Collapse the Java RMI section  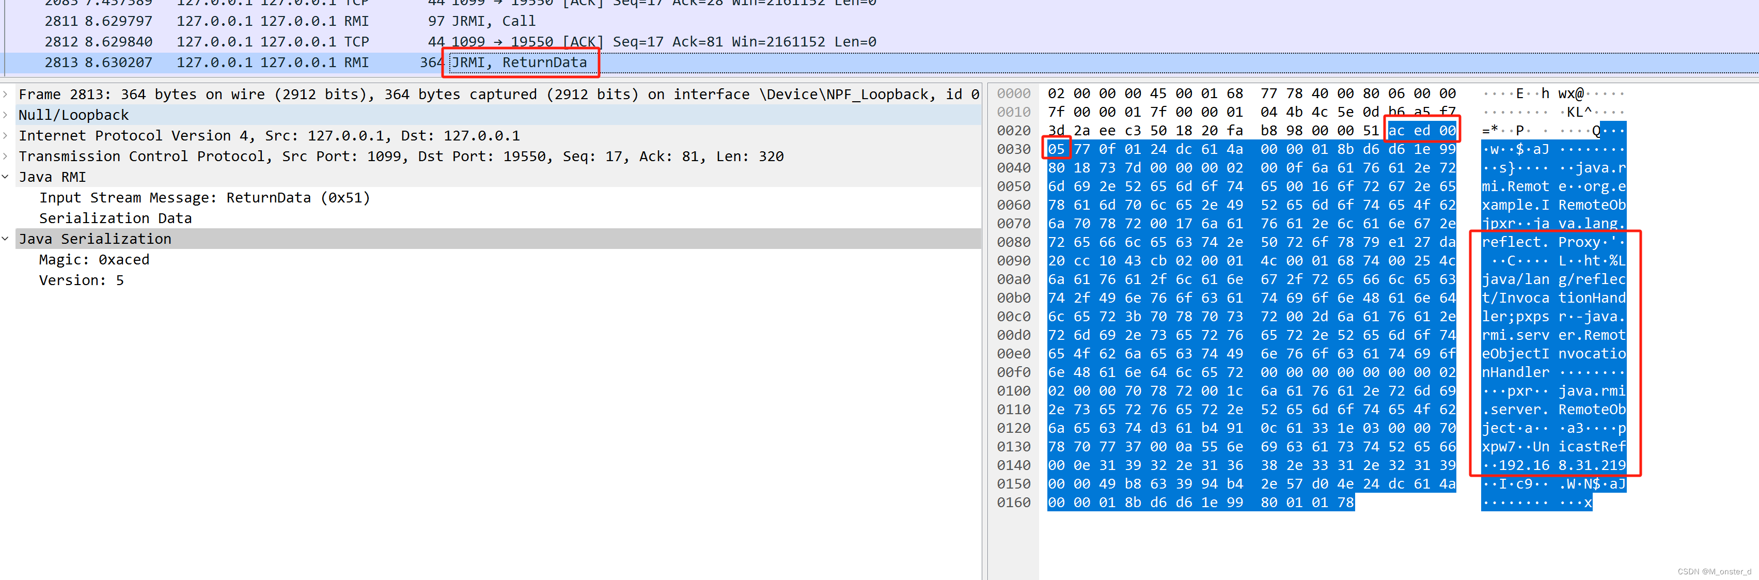click(x=6, y=177)
